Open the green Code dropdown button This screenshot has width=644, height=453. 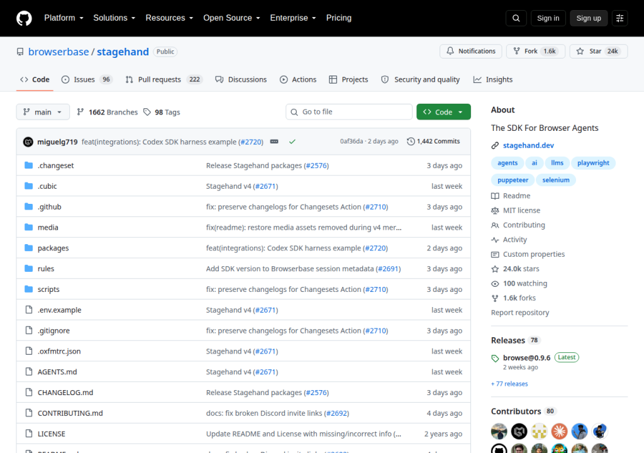[x=443, y=112]
